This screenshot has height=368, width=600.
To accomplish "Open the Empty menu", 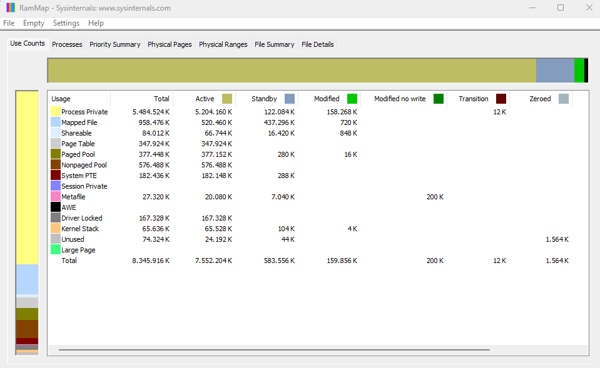I will click(x=33, y=22).
